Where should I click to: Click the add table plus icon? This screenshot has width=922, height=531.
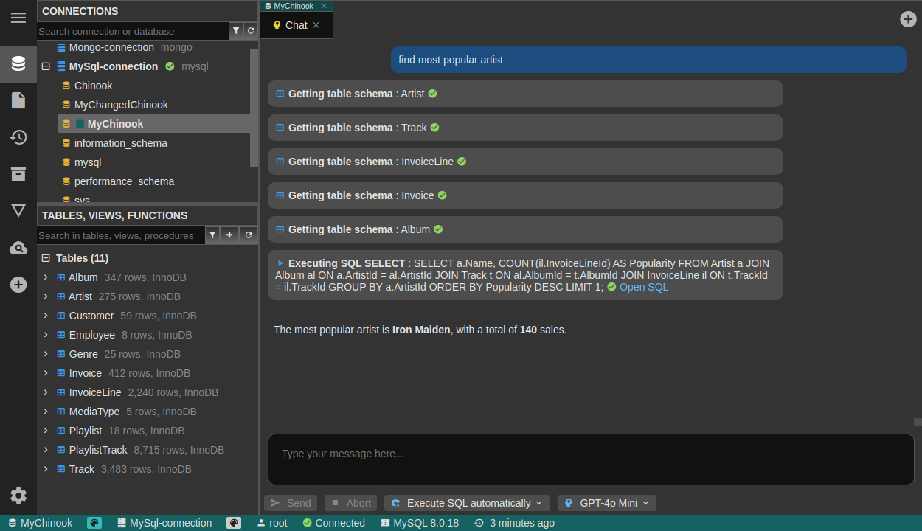[x=229, y=235]
